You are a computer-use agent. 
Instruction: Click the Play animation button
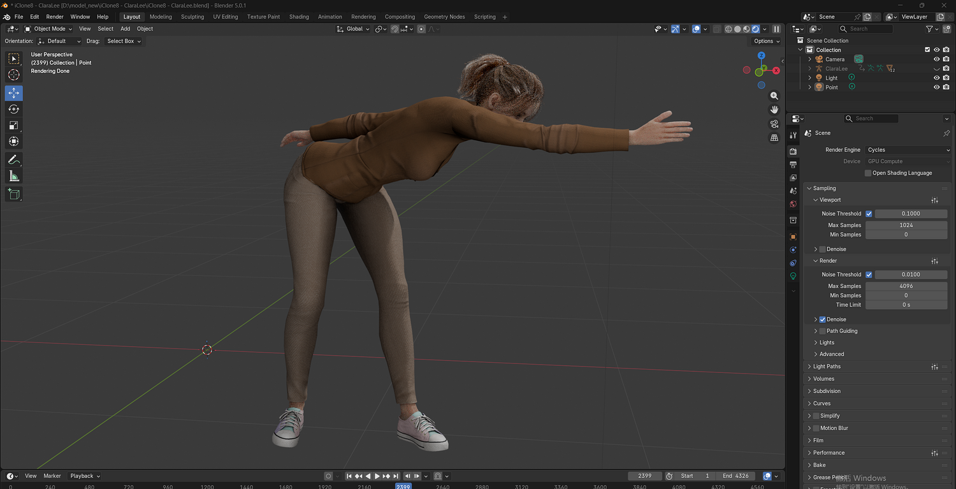[x=377, y=476]
